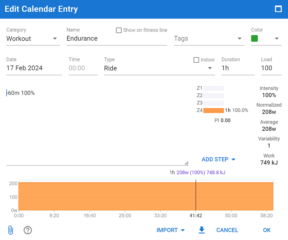
Task: Click the '1h 100.0%' Z4 label
Action: [x=237, y=110]
